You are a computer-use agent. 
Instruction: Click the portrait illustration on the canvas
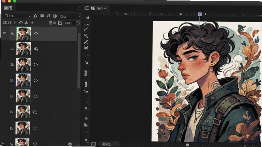(207, 81)
